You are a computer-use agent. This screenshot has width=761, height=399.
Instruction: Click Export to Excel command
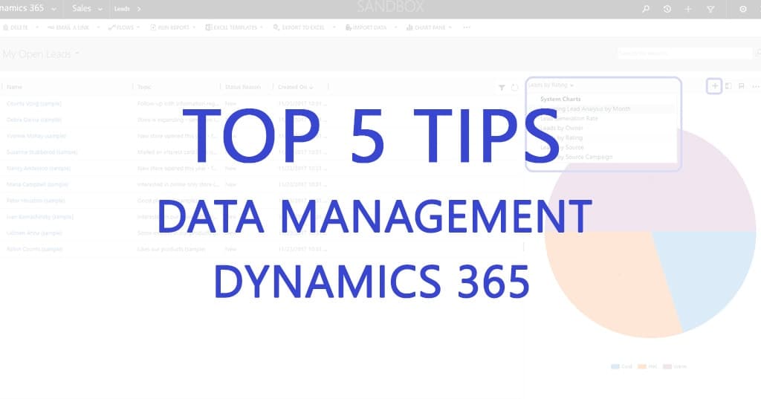299,27
